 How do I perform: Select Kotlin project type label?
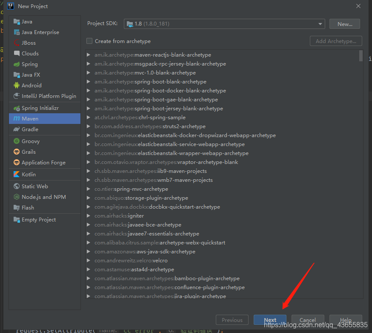click(29, 174)
